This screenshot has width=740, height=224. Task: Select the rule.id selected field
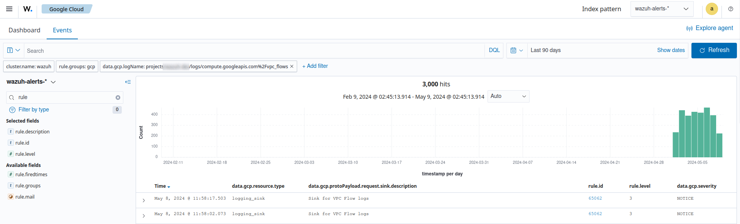[x=22, y=143]
